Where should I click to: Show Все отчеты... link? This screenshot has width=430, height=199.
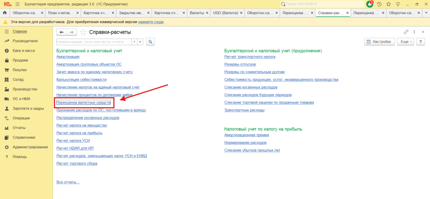68,182
